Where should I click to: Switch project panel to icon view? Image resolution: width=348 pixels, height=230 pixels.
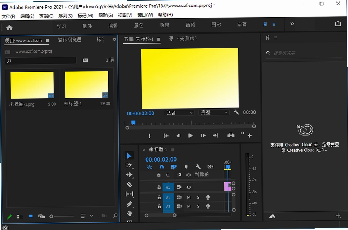pyautogui.click(x=31, y=217)
